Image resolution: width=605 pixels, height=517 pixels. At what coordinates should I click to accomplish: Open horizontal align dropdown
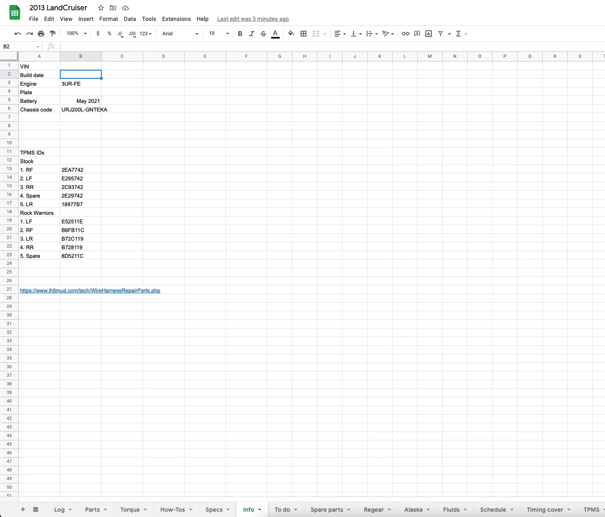click(340, 34)
